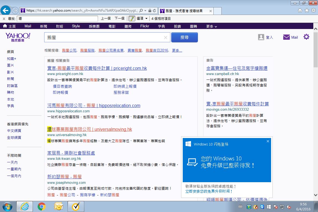This screenshot has height=212, width=318.
Task: Click the Action Center flag tray icon
Action: [275, 207]
